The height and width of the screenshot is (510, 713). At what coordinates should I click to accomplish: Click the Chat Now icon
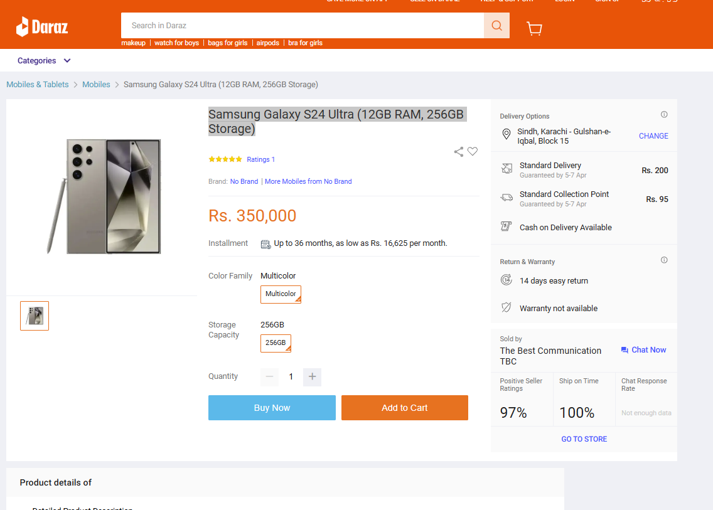625,350
